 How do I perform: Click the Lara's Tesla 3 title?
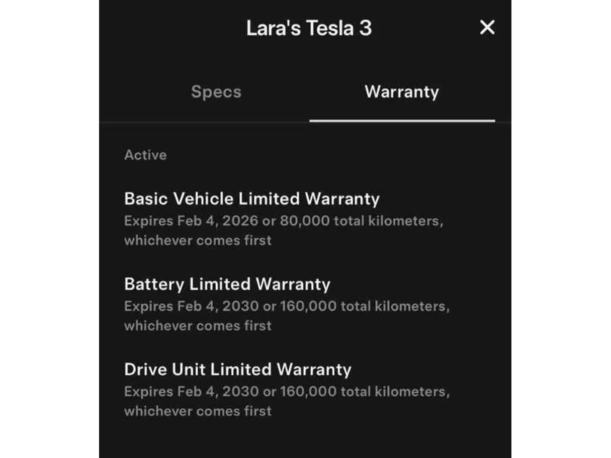pos(309,28)
